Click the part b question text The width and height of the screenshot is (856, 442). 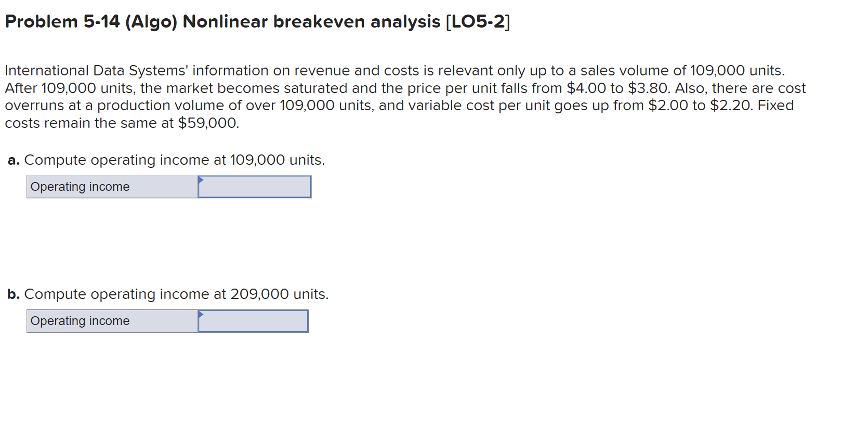(x=177, y=294)
